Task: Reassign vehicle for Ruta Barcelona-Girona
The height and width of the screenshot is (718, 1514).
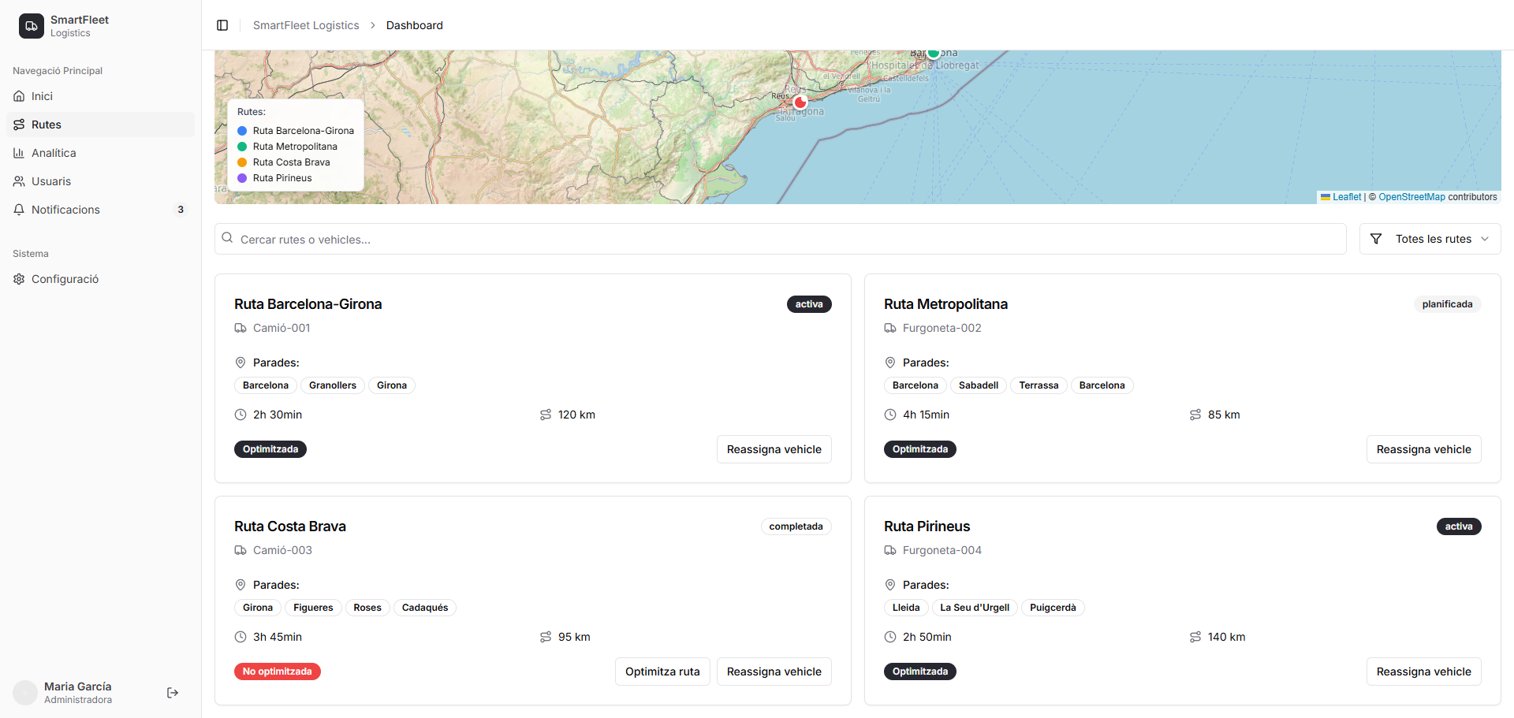Action: [x=774, y=449]
